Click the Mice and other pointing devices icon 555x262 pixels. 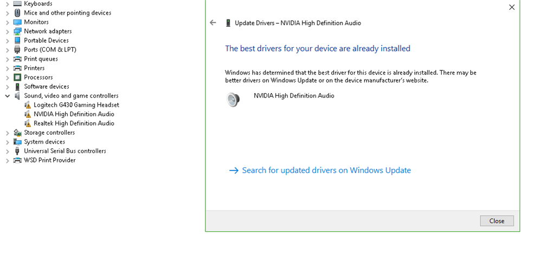click(17, 13)
